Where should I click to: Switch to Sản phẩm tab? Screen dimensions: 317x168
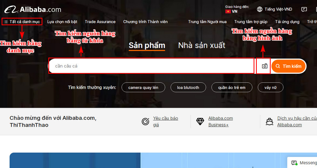click(x=147, y=46)
